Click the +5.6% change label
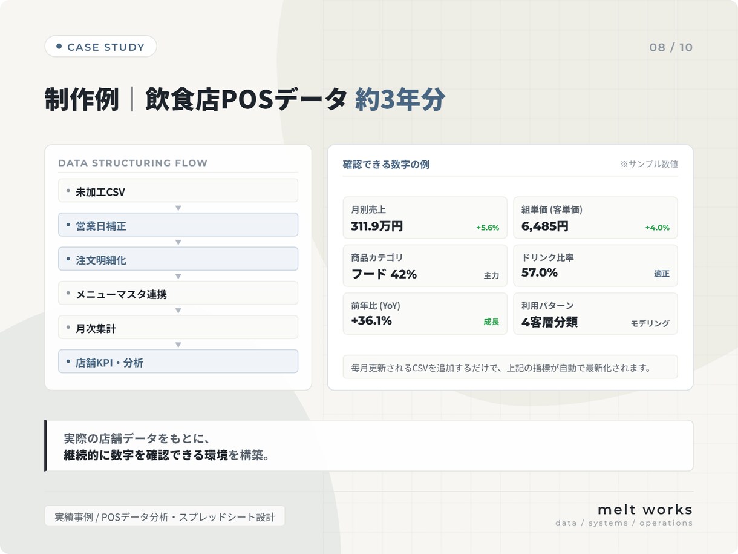 pyautogui.click(x=488, y=228)
